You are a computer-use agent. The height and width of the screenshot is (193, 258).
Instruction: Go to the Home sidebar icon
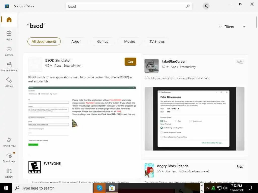tap(9, 20)
